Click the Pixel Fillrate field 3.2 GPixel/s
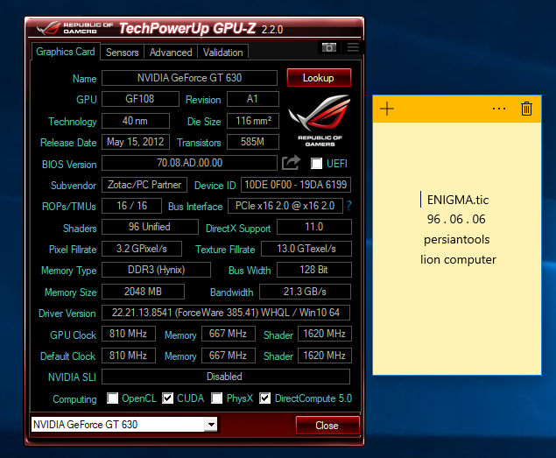The height and width of the screenshot is (458, 556). [142, 249]
